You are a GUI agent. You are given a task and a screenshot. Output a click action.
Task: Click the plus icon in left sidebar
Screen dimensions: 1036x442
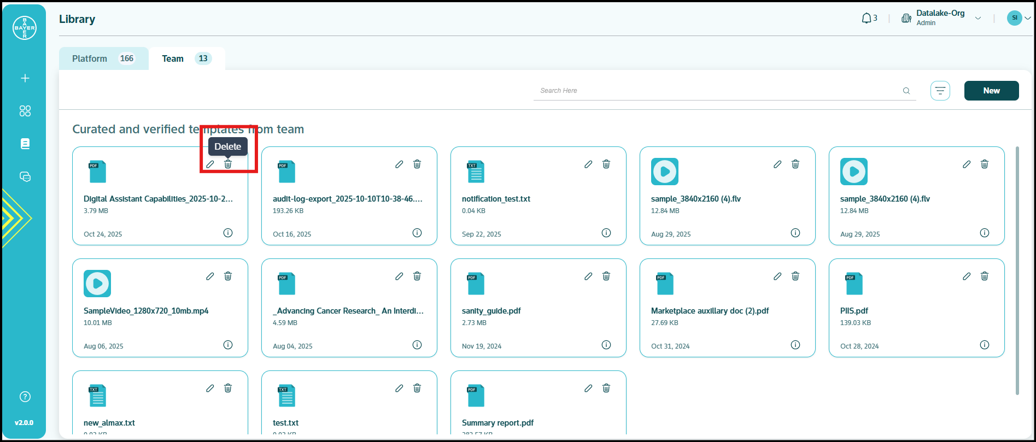point(25,78)
